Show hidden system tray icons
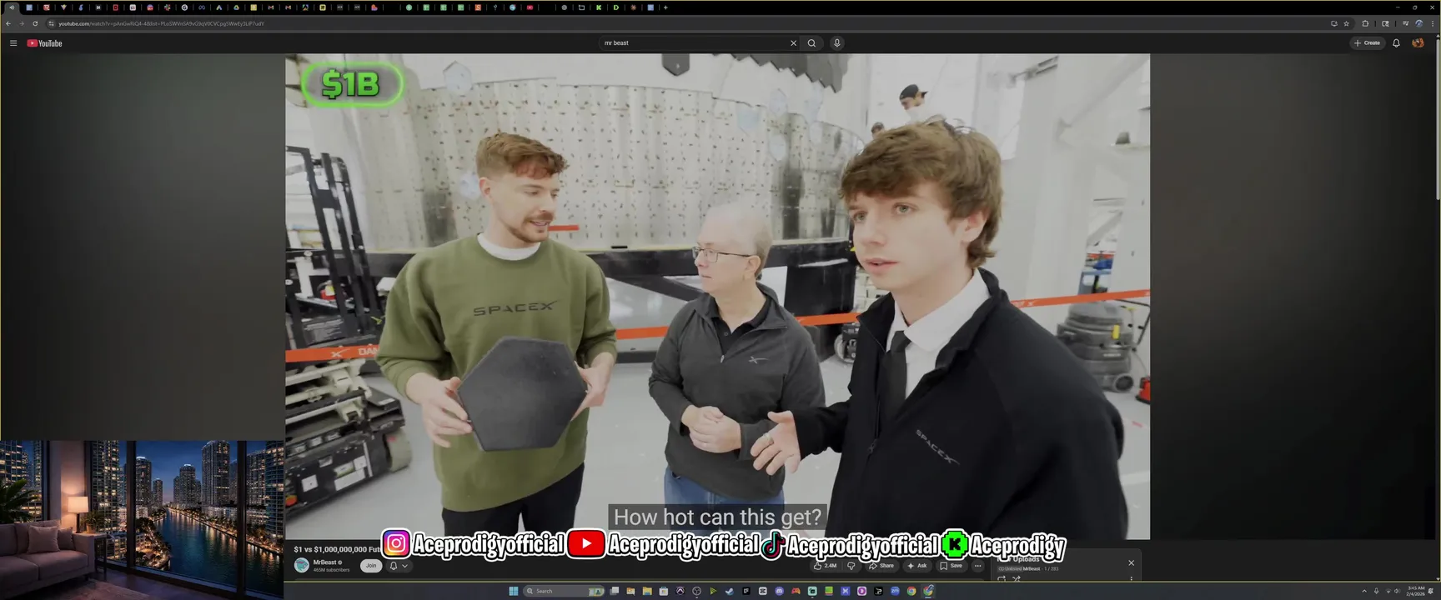1441x600 pixels. [1364, 591]
